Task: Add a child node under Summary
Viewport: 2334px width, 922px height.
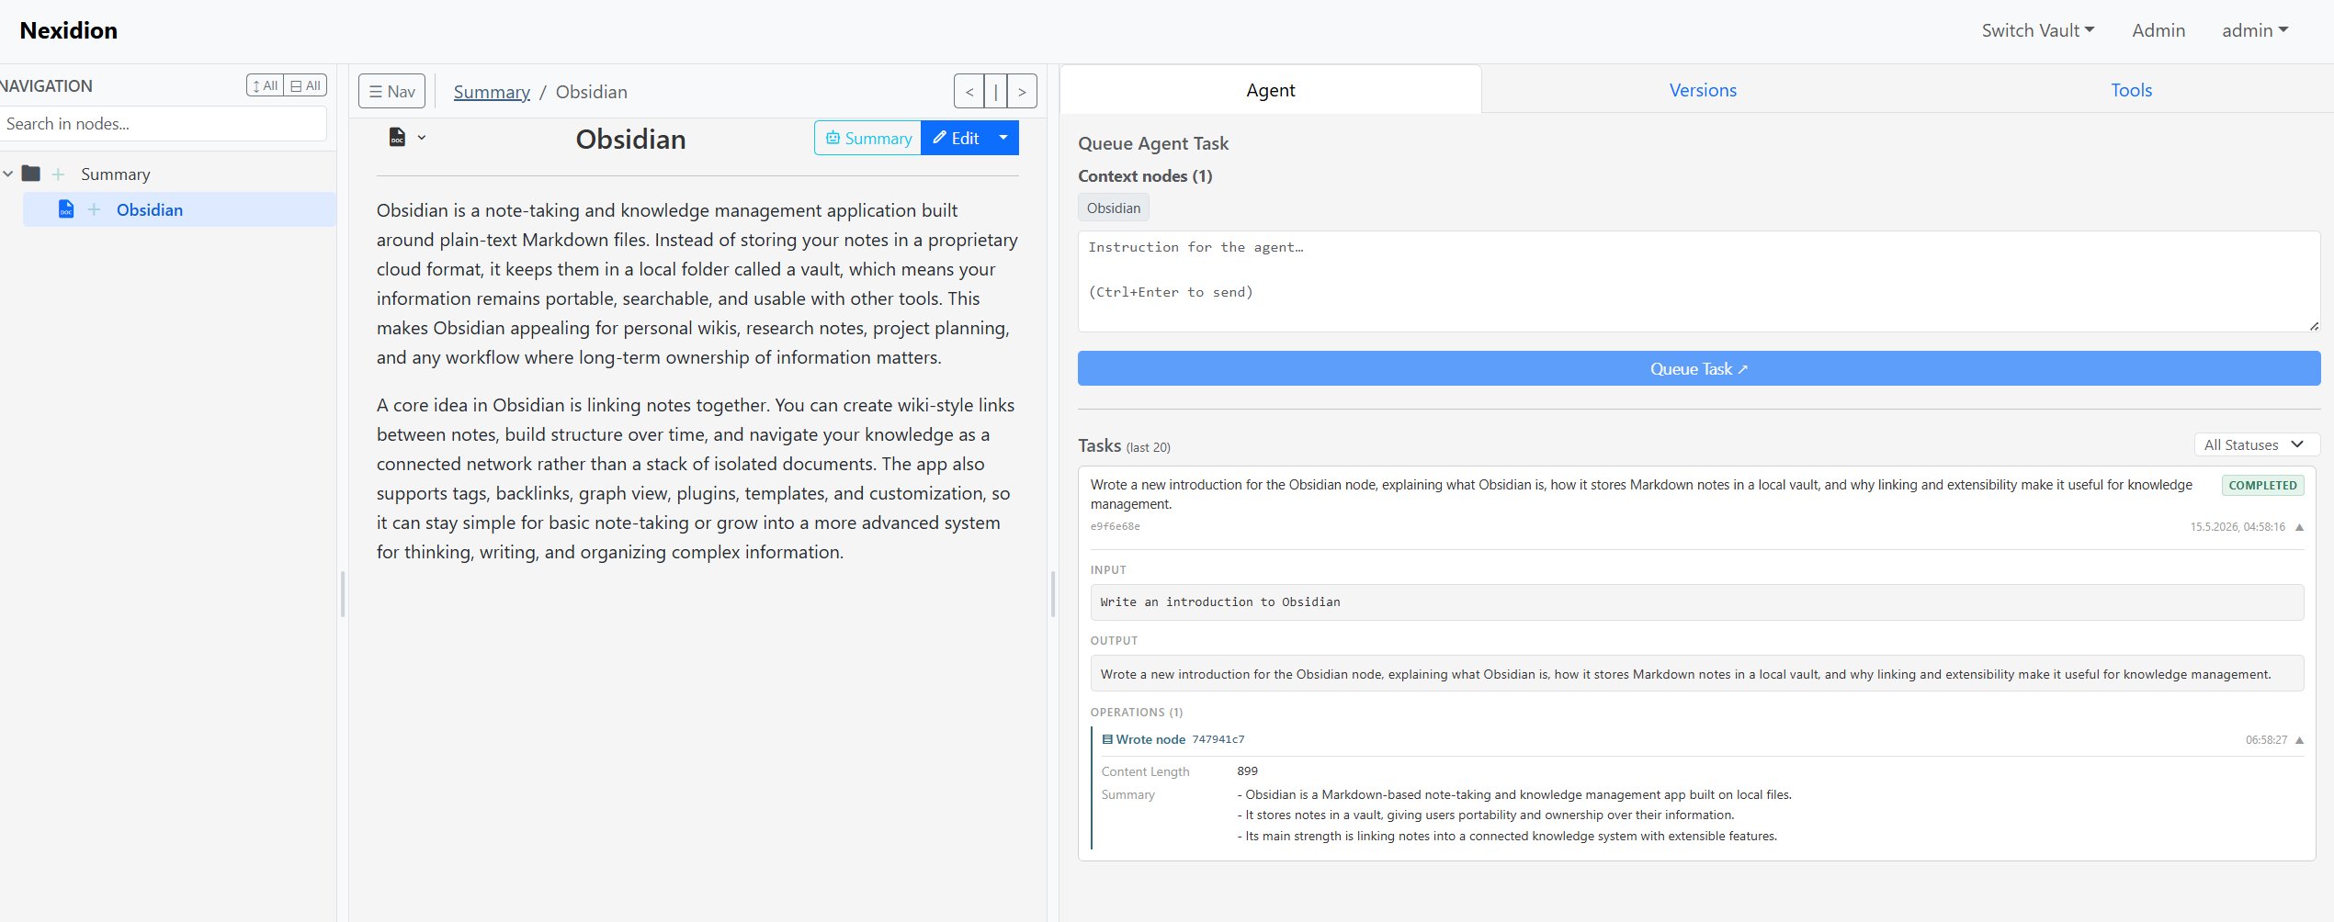Action: (58, 174)
